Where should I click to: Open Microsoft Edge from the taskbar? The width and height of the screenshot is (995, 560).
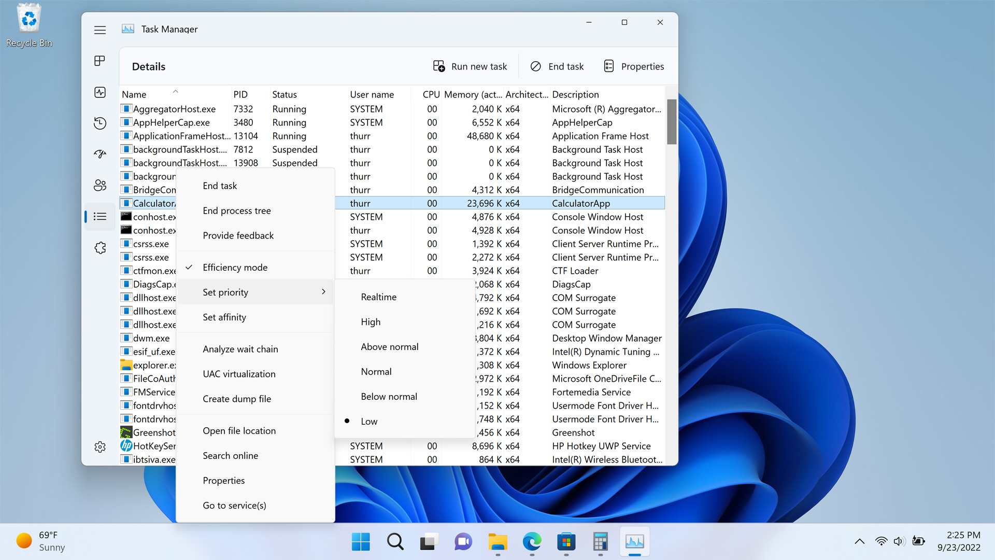point(532,542)
